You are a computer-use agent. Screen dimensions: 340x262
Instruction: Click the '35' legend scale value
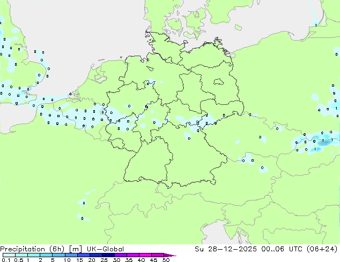pos(129,260)
